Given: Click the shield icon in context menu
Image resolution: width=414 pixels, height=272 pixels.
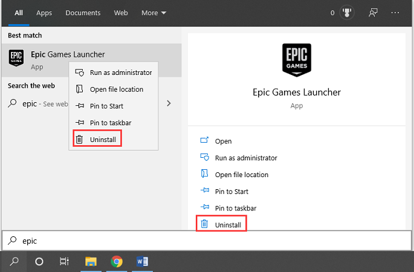Looking at the screenshot, I should point(79,73).
